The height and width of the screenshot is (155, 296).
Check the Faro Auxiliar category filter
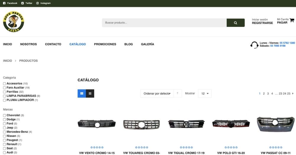[4, 88]
